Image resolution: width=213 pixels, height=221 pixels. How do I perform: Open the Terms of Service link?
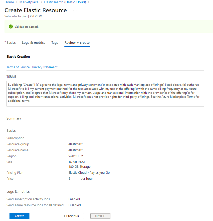pos(18,67)
